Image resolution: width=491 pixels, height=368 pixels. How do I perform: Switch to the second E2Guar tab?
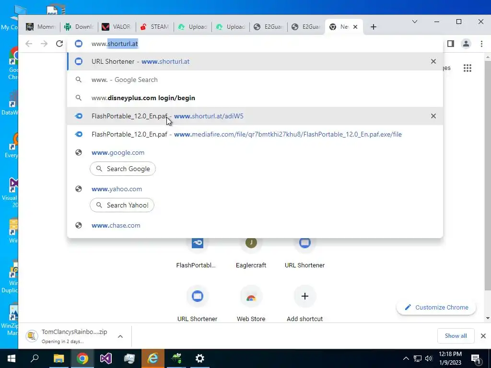306,27
